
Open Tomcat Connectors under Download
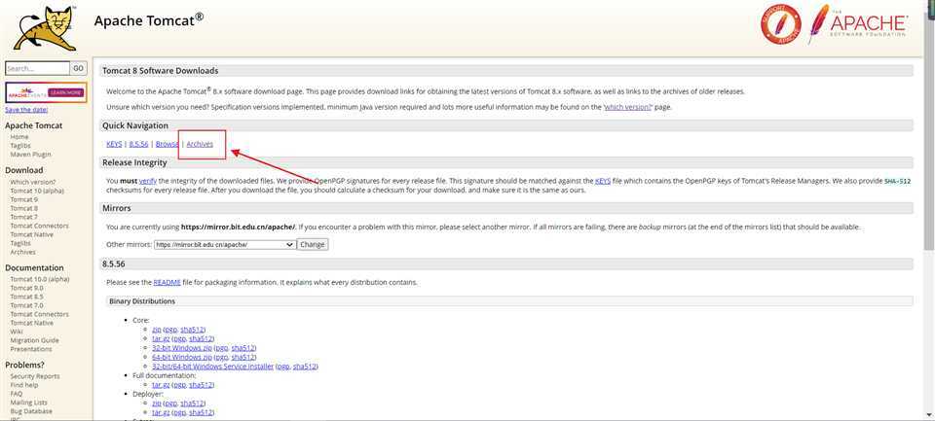[x=39, y=226]
